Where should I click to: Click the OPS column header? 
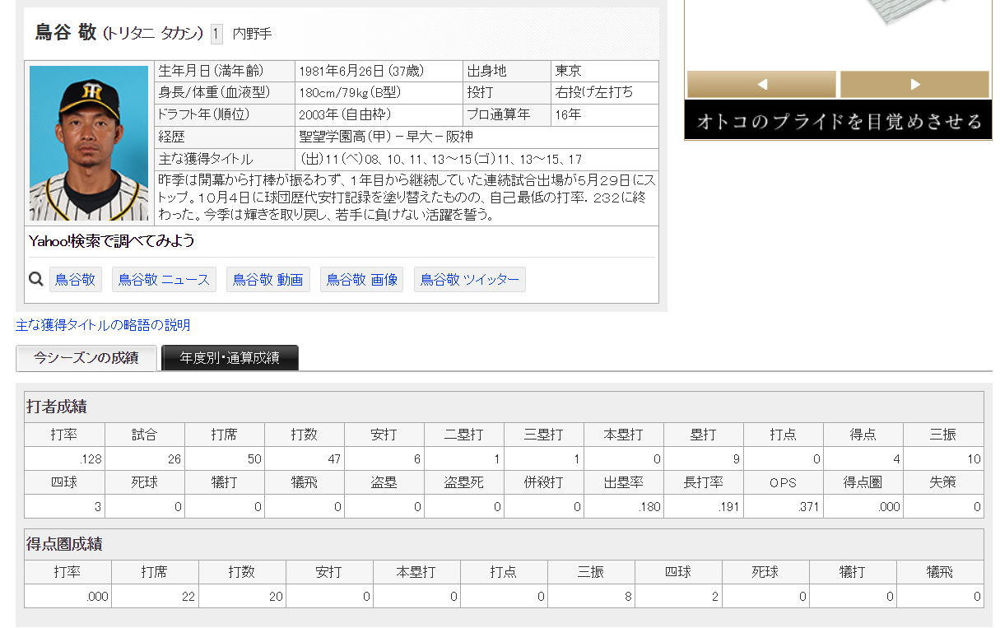[783, 483]
